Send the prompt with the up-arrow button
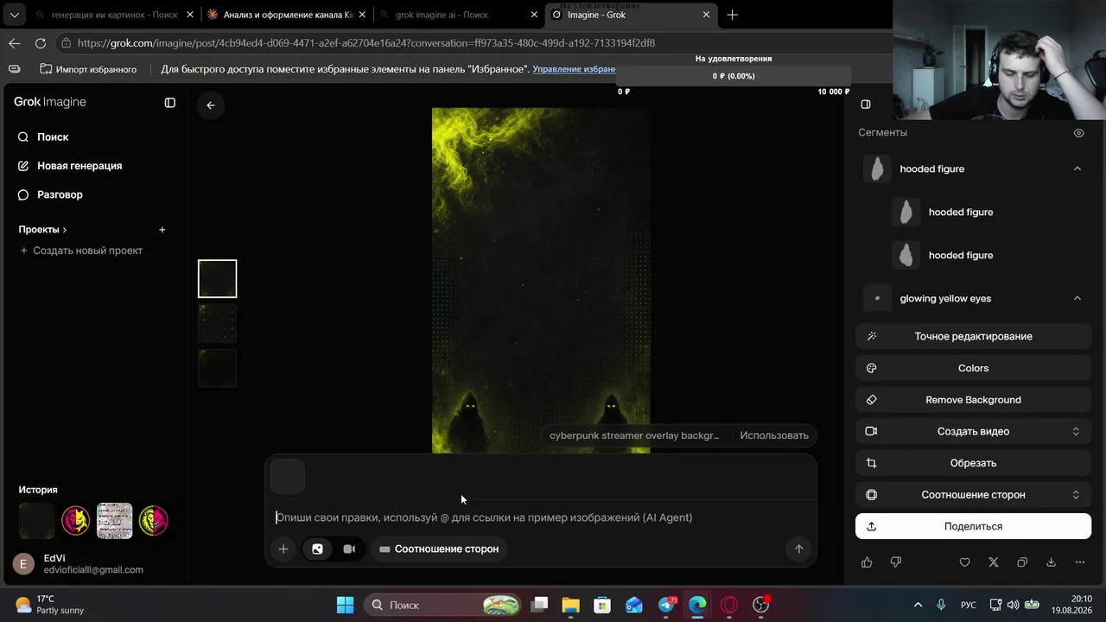The width and height of the screenshot is (1106, 622). pyautogui.click(x=798, y=549)
